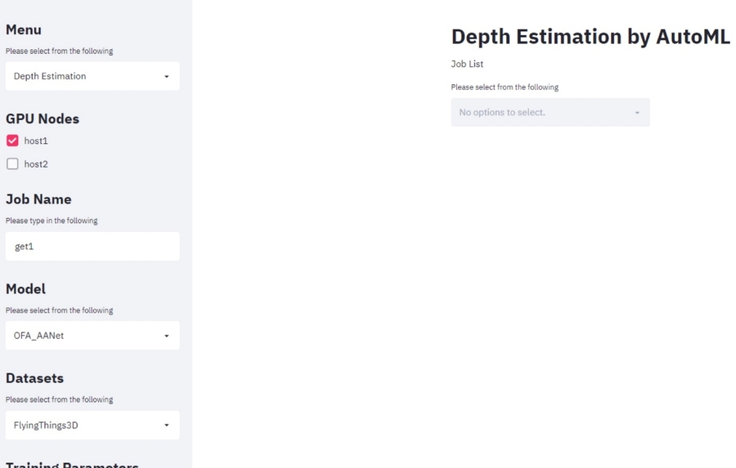
Task: Open the Menu dropdown showing Depth Estimation
Action: tap(82, 76)
